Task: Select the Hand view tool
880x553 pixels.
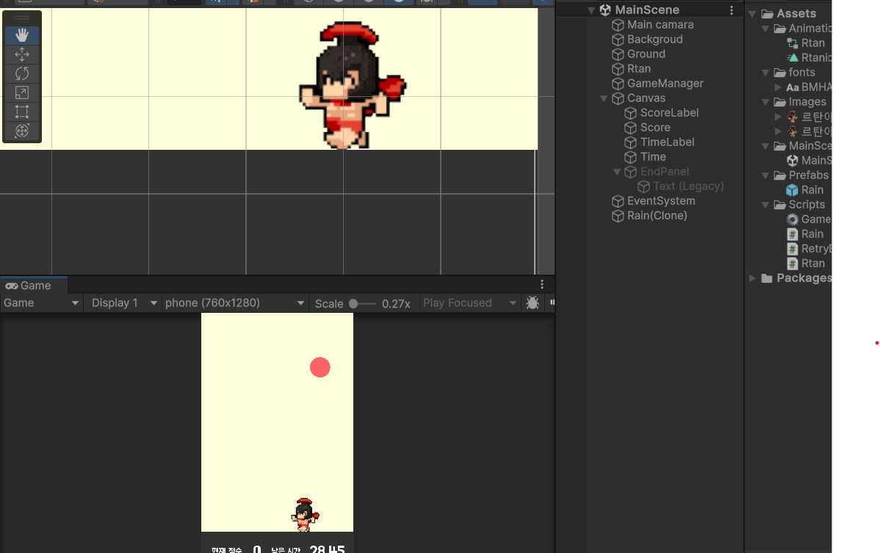Action: pyautogui.click(x=22, y=35)
